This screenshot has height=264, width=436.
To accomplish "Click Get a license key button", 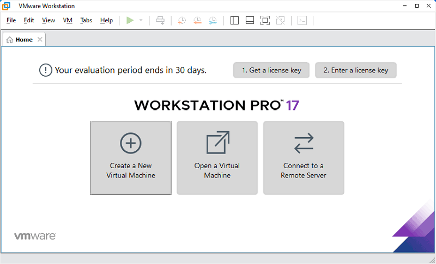I will point(271,70).
